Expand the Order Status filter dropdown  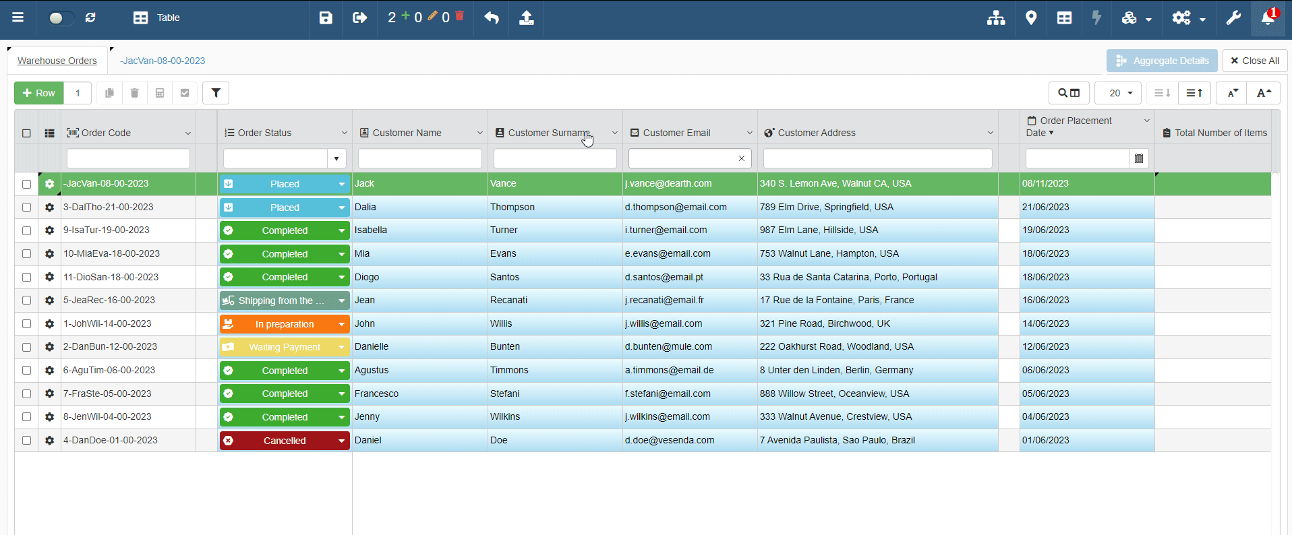(336, 159)
